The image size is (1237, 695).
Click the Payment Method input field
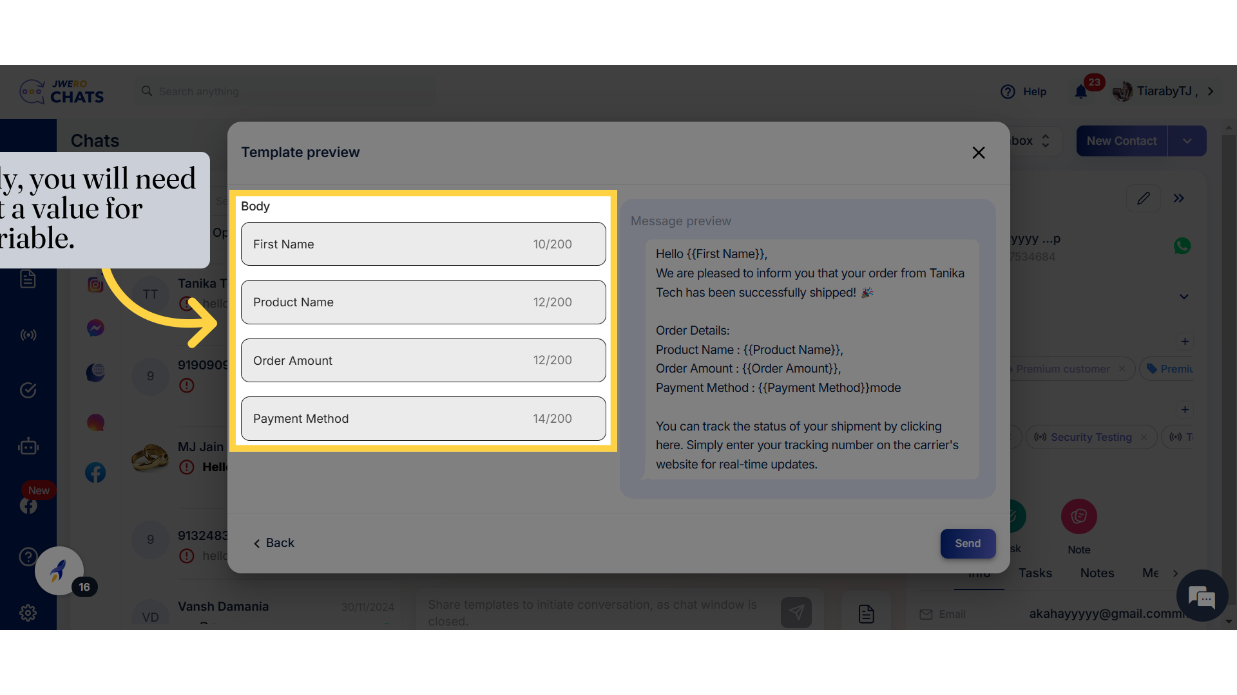tap(423, 419)
